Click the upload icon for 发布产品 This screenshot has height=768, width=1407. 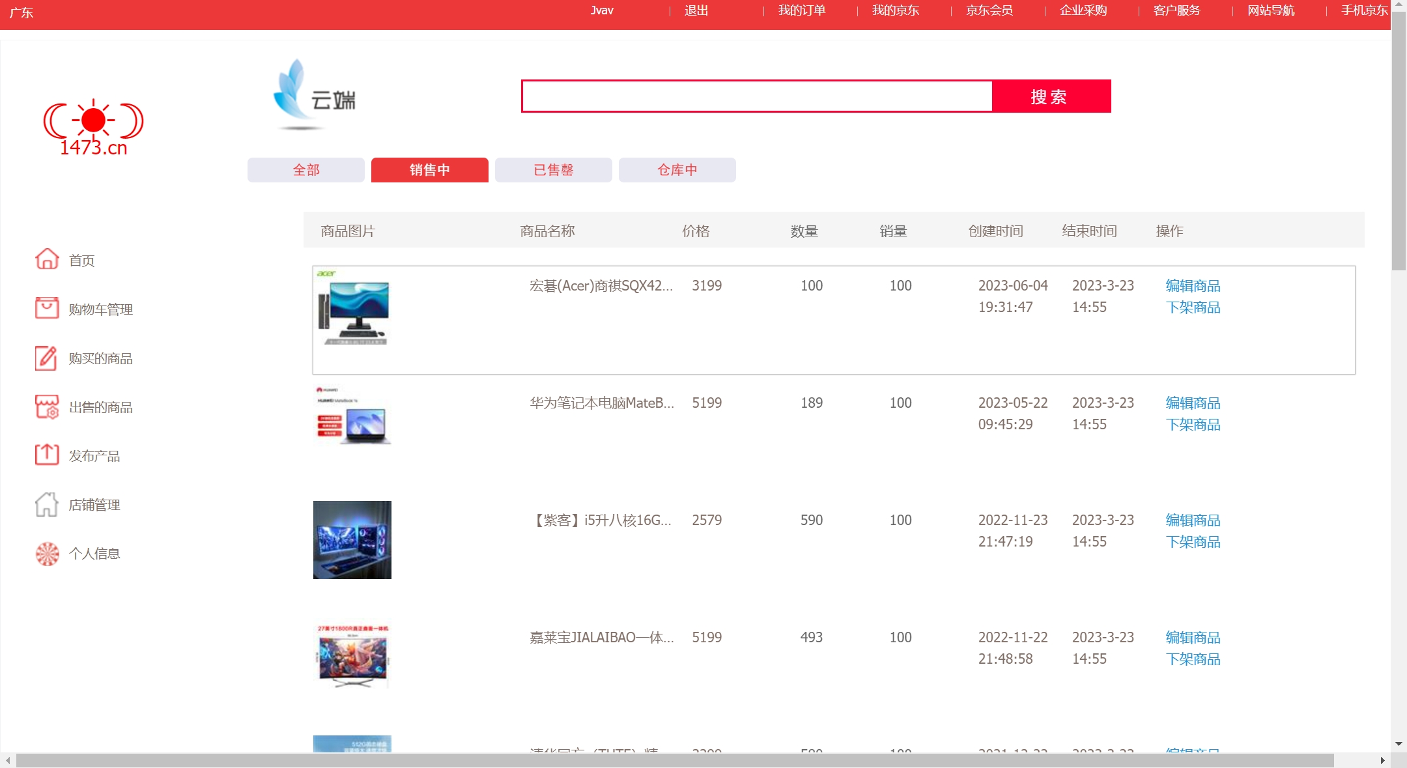click(47, 455)
